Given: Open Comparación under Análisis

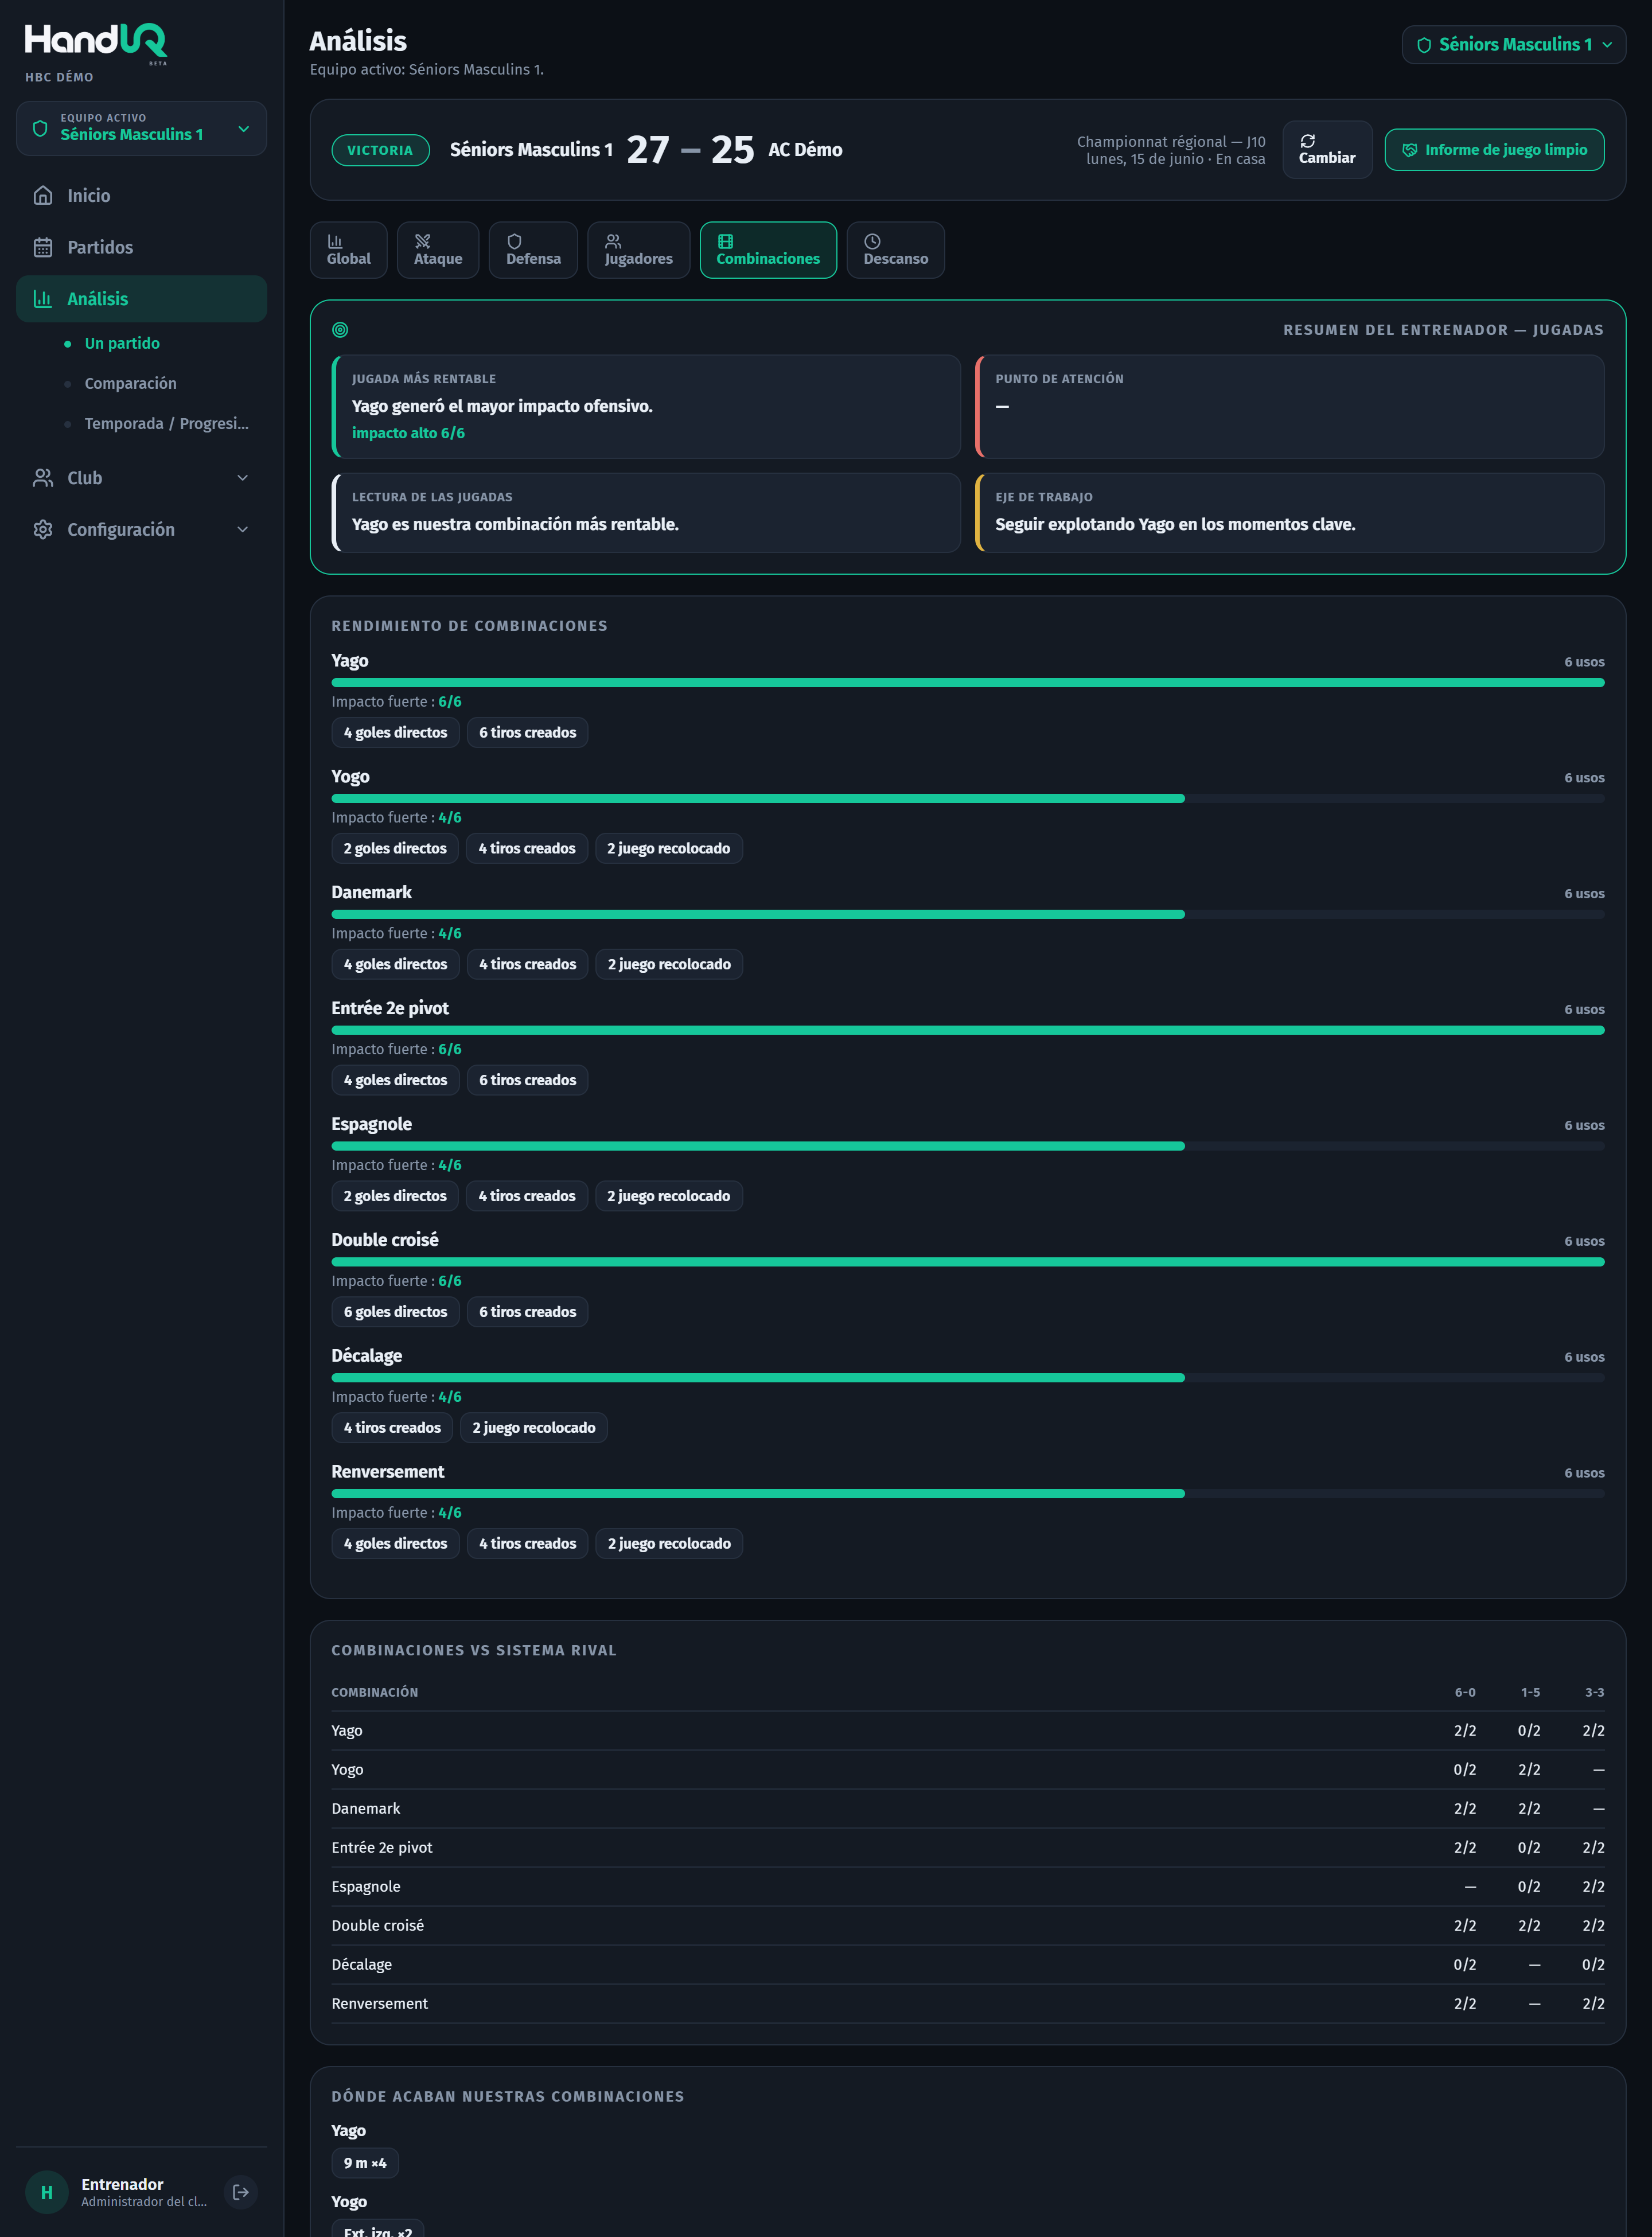Looking at the screenshot, I should [130, 384].
